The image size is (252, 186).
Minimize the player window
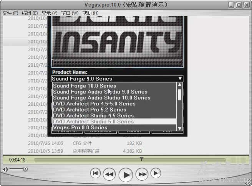(231, 5)
